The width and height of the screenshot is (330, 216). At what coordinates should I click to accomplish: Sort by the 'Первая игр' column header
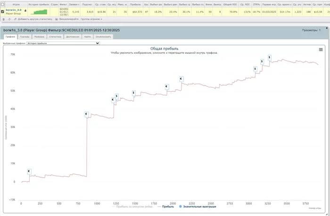(x=269, y=4)
